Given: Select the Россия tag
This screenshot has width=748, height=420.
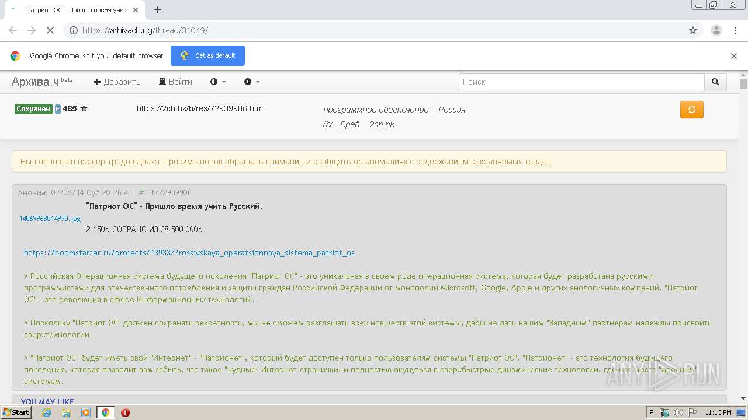Looking at the screenshot, I should [x=452, y=110].
